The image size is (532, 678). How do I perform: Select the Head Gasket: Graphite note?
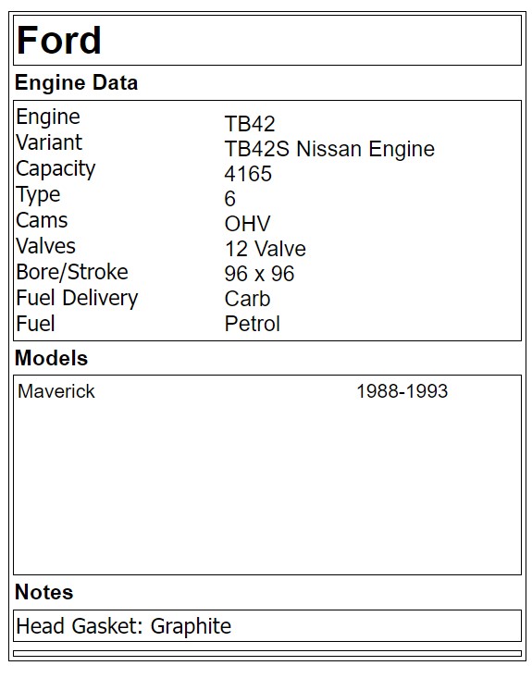coord(123,626)
